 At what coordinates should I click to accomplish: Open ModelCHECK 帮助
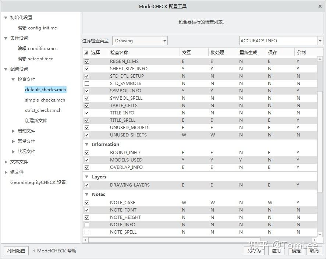tap(57, 251)
